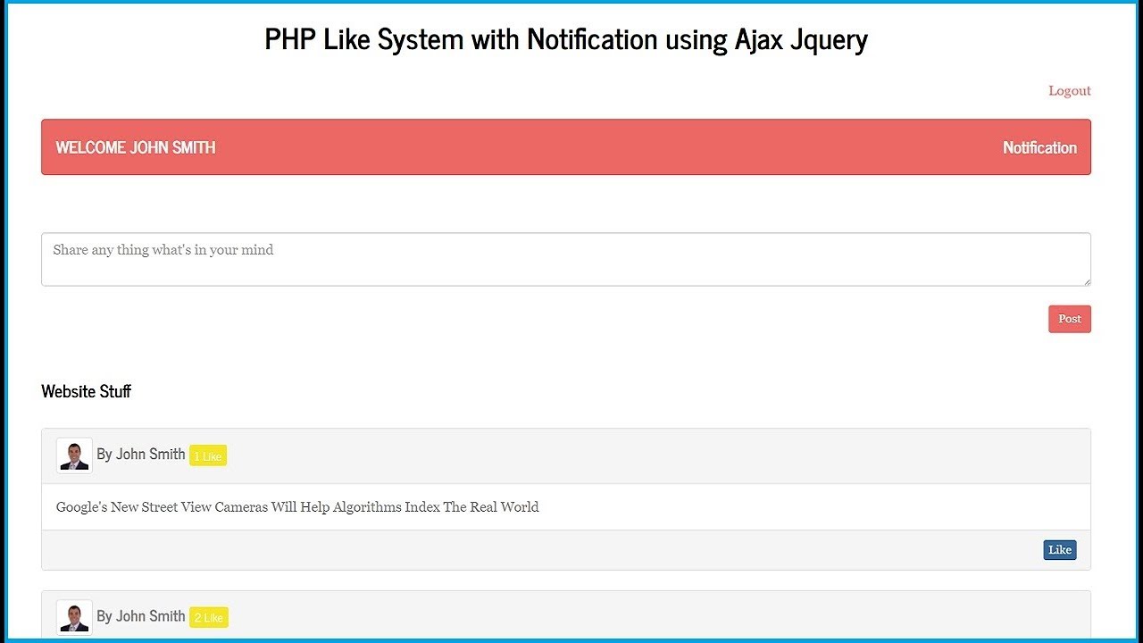This screenshot has width=1143, height=643.
Task: Click author name next to 1 Like badge
Action: tap(141, 455)
